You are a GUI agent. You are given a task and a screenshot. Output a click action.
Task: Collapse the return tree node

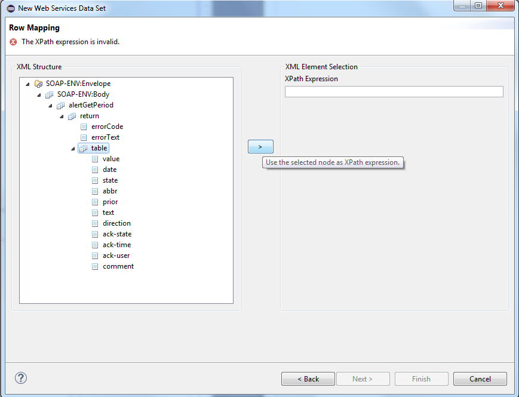click(x=62, y=117)
